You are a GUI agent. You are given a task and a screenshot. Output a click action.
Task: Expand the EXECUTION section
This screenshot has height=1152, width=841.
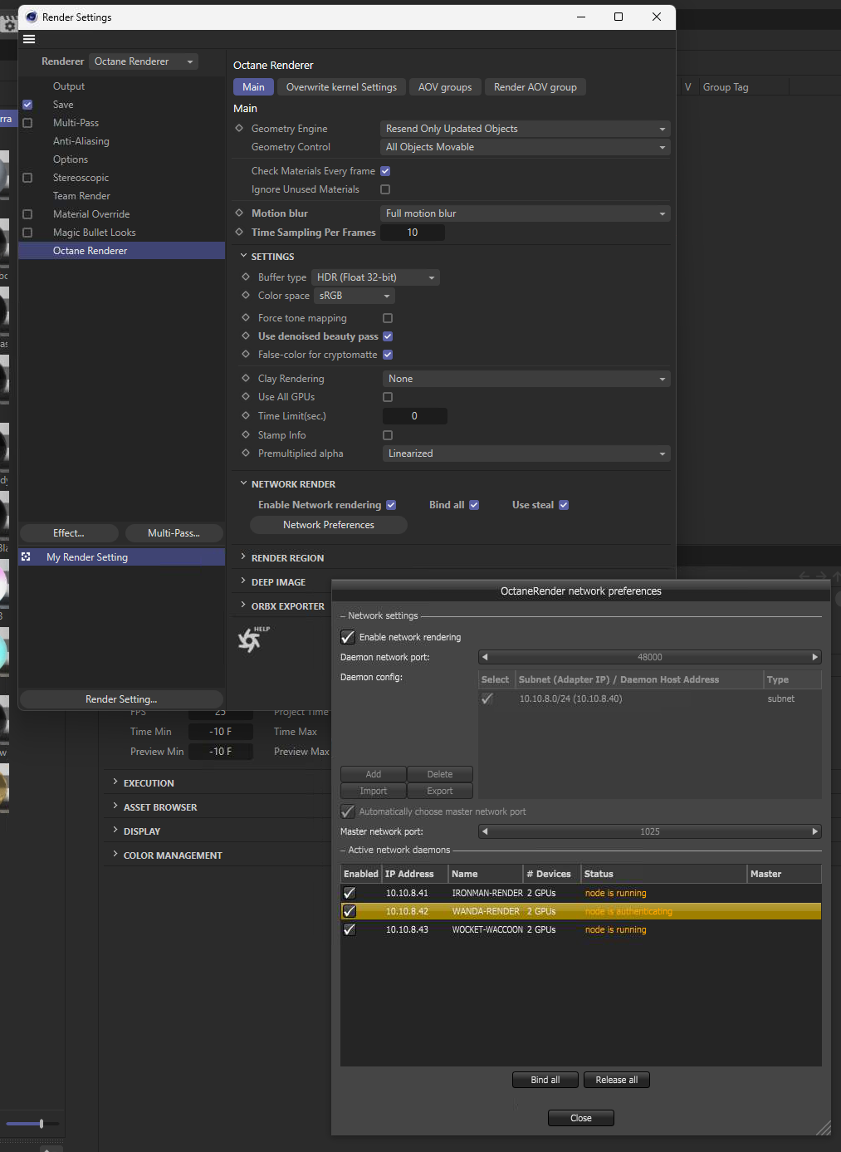[x=115, y=782]
